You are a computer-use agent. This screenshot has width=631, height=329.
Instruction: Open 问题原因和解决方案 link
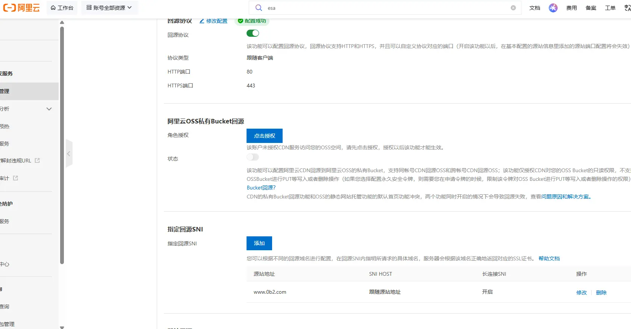point(566,197)
